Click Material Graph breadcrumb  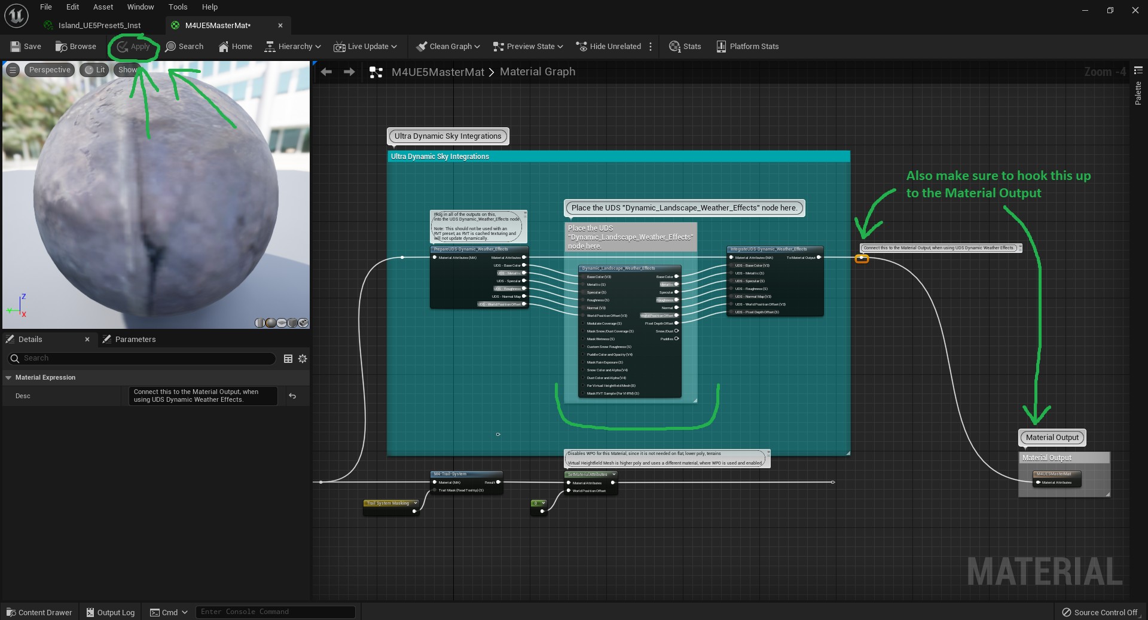538,72
